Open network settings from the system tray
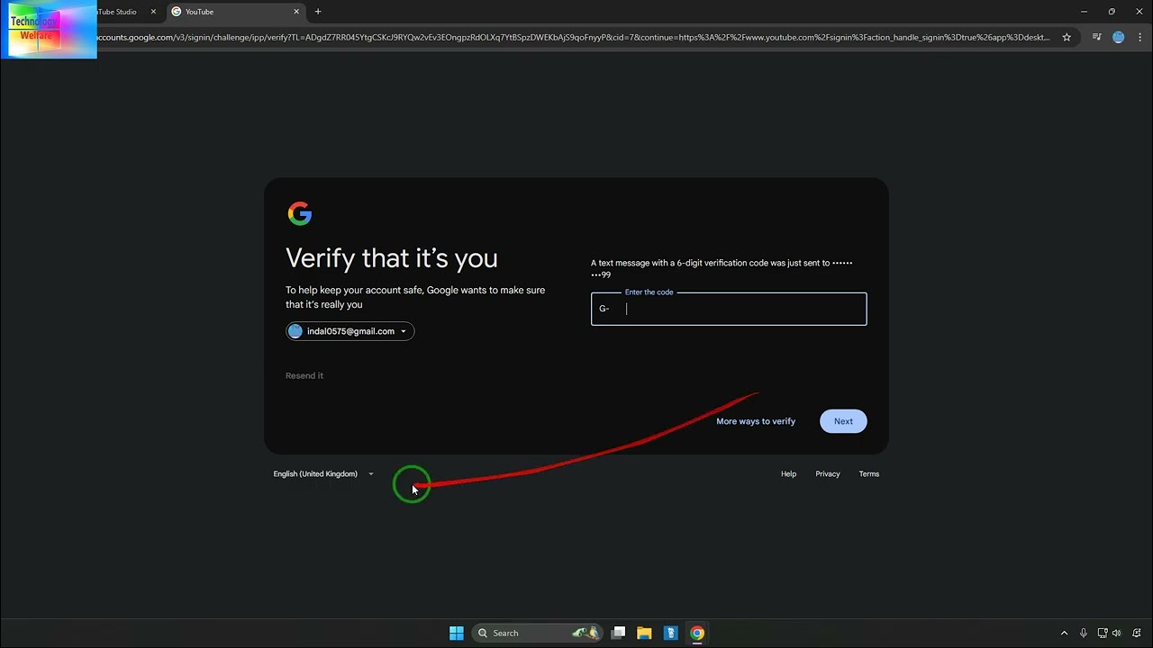This screenshot has width=1153, height=648. point(1103,633)
